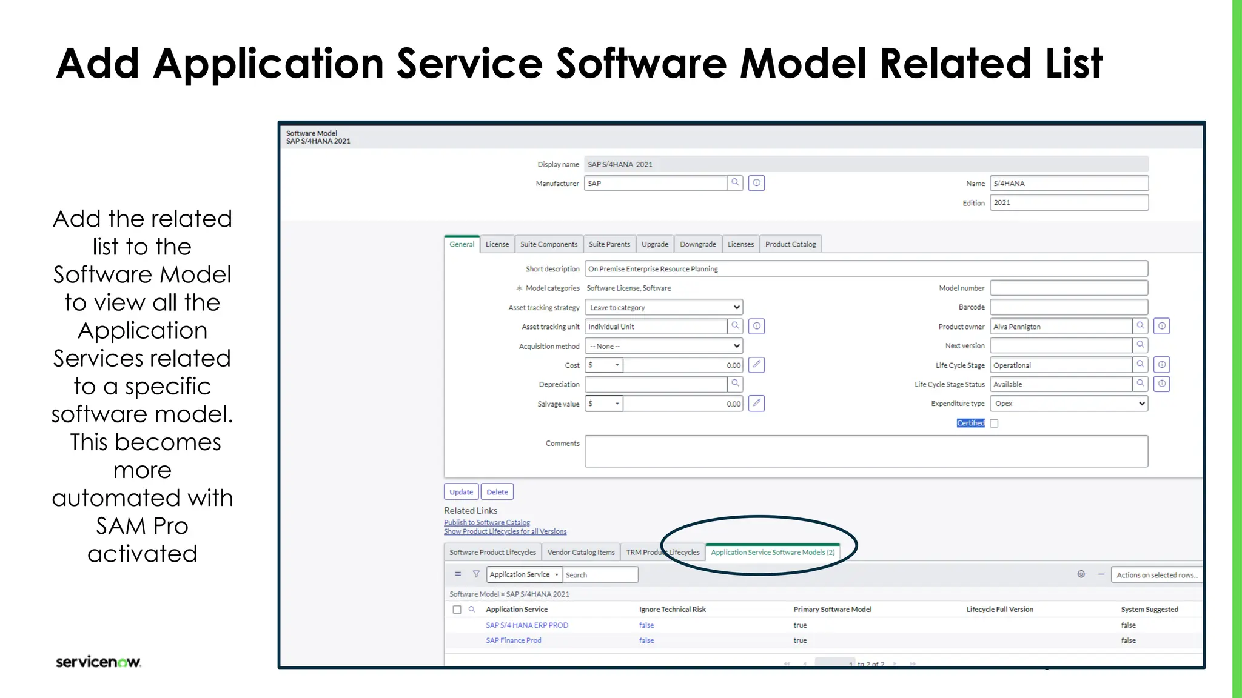This screenshot has width=1242, height=698.
Task: Open Life Cycle Stage Status lookup magnifier
Action: click(x=1140, y=384)
